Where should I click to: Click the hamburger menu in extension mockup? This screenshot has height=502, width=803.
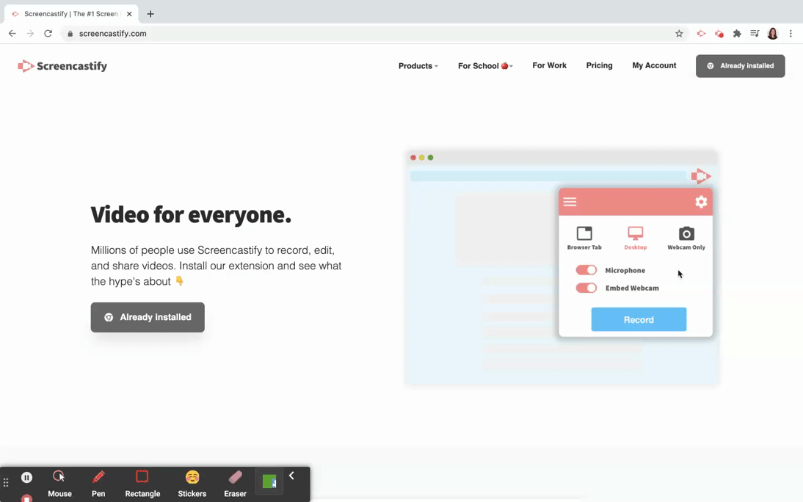point(570,201)
